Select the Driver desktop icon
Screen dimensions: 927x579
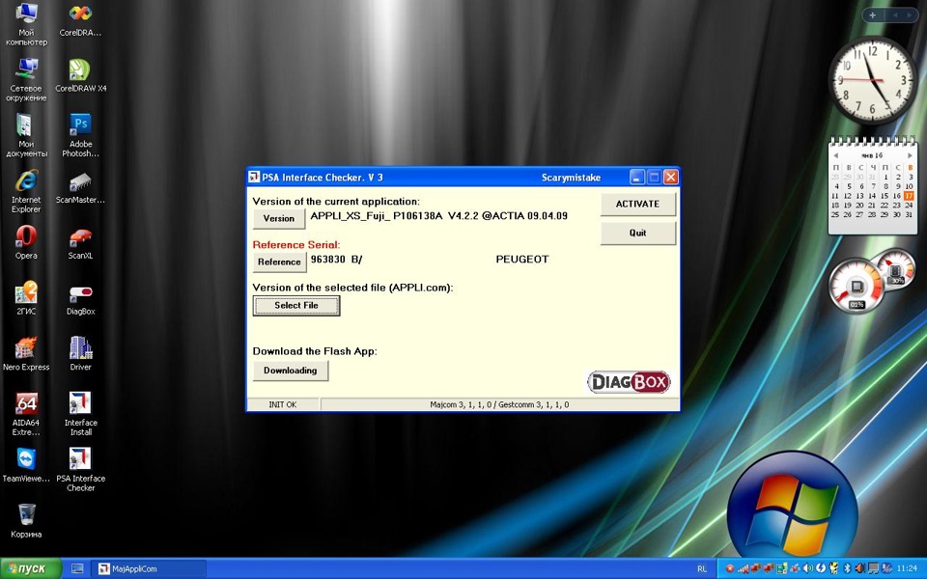[80, 353]
